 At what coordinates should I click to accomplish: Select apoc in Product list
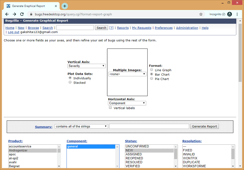33,154
